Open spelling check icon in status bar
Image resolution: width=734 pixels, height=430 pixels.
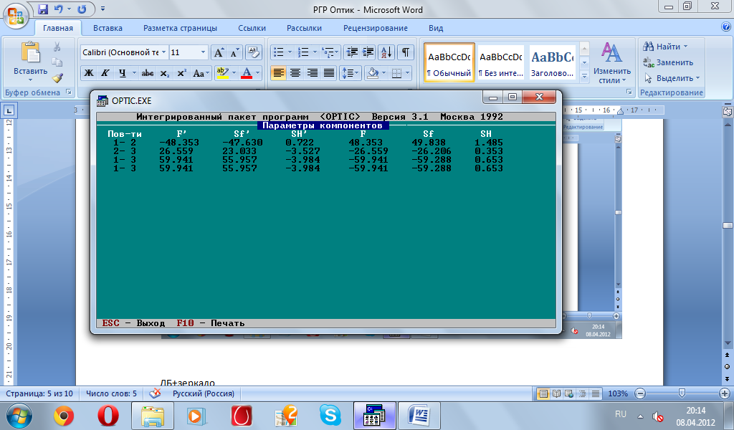coord(155,393)
